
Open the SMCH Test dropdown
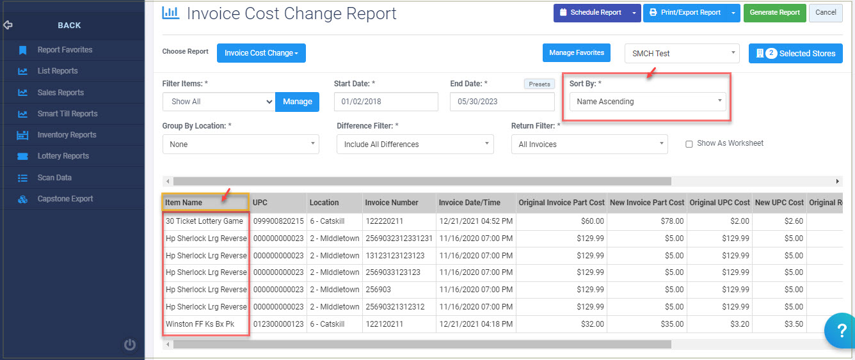click(682, 54)
